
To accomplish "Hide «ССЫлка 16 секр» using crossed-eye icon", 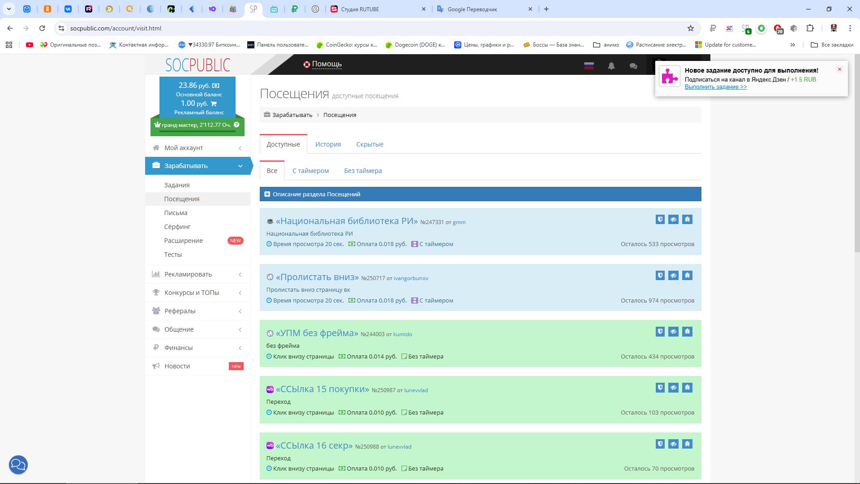I will pos(674,444).
